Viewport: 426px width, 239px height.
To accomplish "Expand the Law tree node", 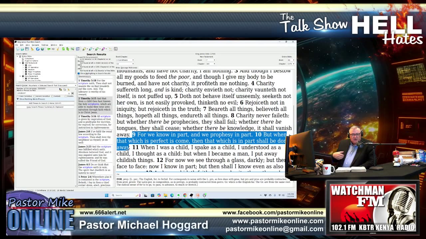I will click(23, 65).
